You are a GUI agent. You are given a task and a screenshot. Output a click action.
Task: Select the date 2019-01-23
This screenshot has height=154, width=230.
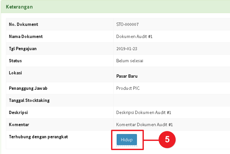[x=127, y=48]
